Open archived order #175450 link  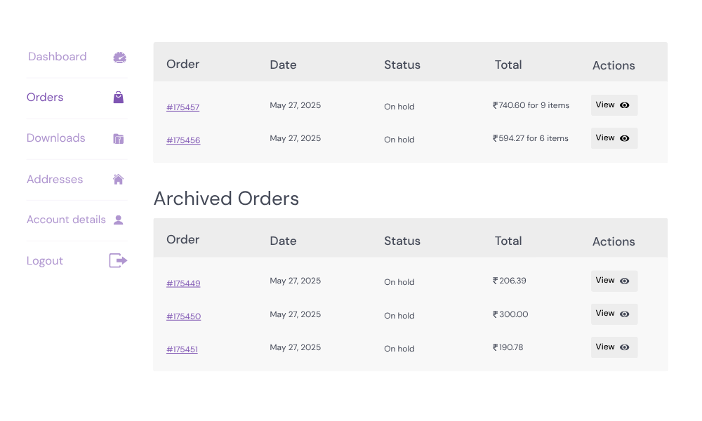(183, 316)
